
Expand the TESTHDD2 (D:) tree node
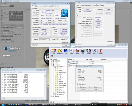[53, 93]
